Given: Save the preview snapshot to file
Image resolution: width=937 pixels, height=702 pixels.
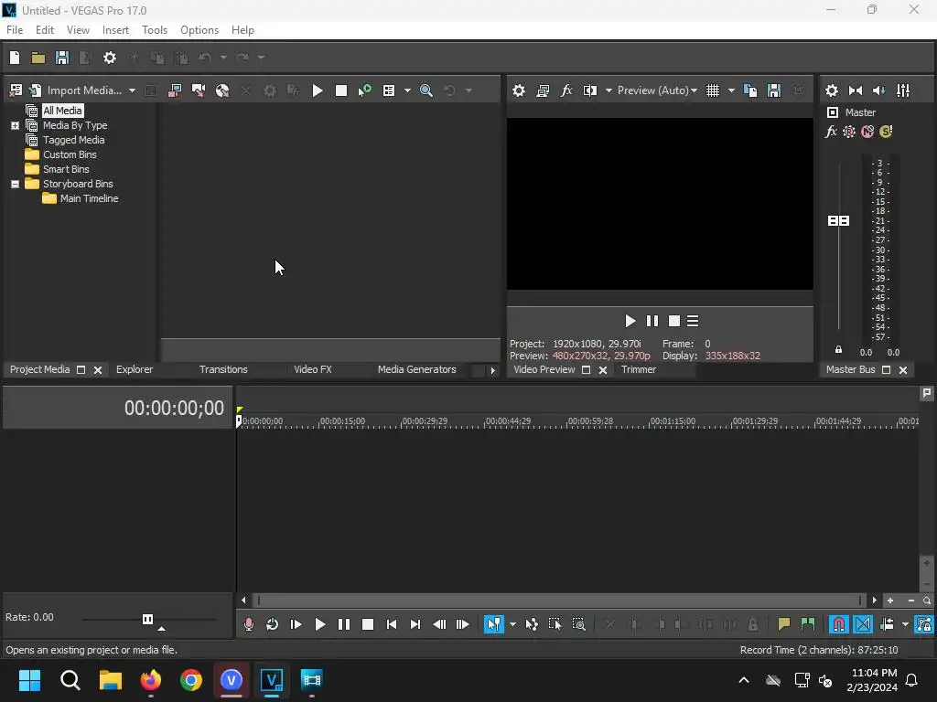Looking at the screenshot, I should [774, 90].
